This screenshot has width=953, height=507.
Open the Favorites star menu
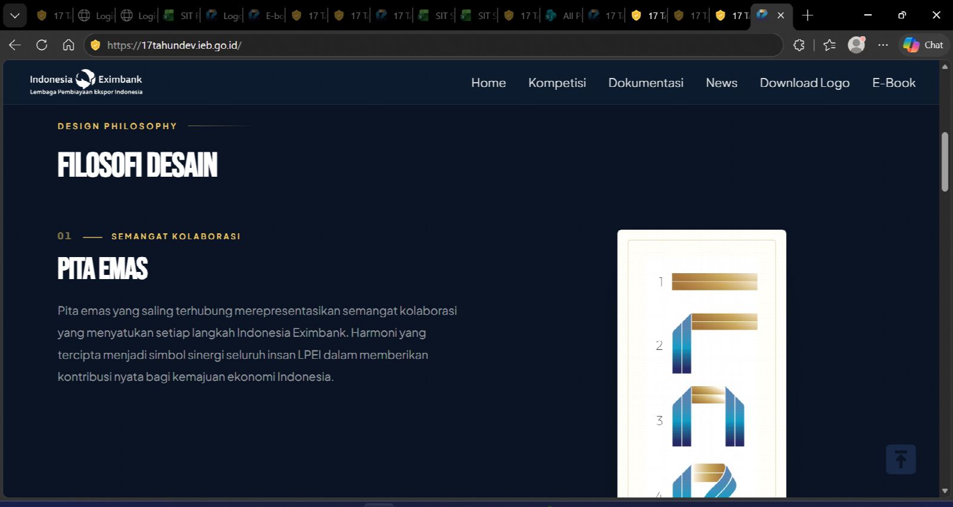click(x=829, y=45)
